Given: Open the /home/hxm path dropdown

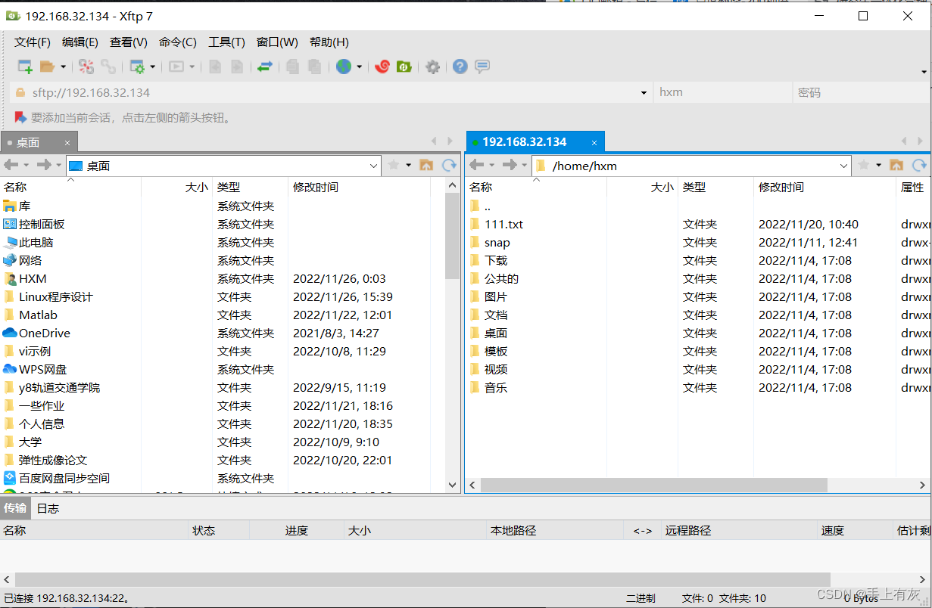Looking at the screenshot, I should pyautogui.click(x=843, y=165).
